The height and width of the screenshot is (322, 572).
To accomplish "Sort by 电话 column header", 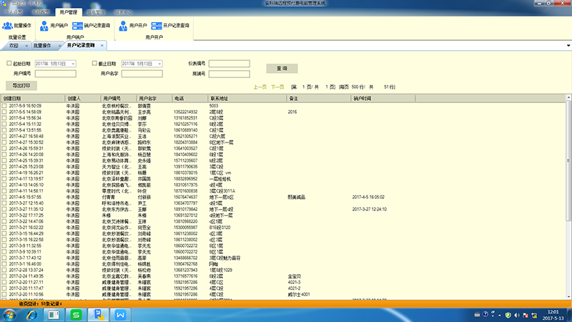I will (x=189, y=99).
